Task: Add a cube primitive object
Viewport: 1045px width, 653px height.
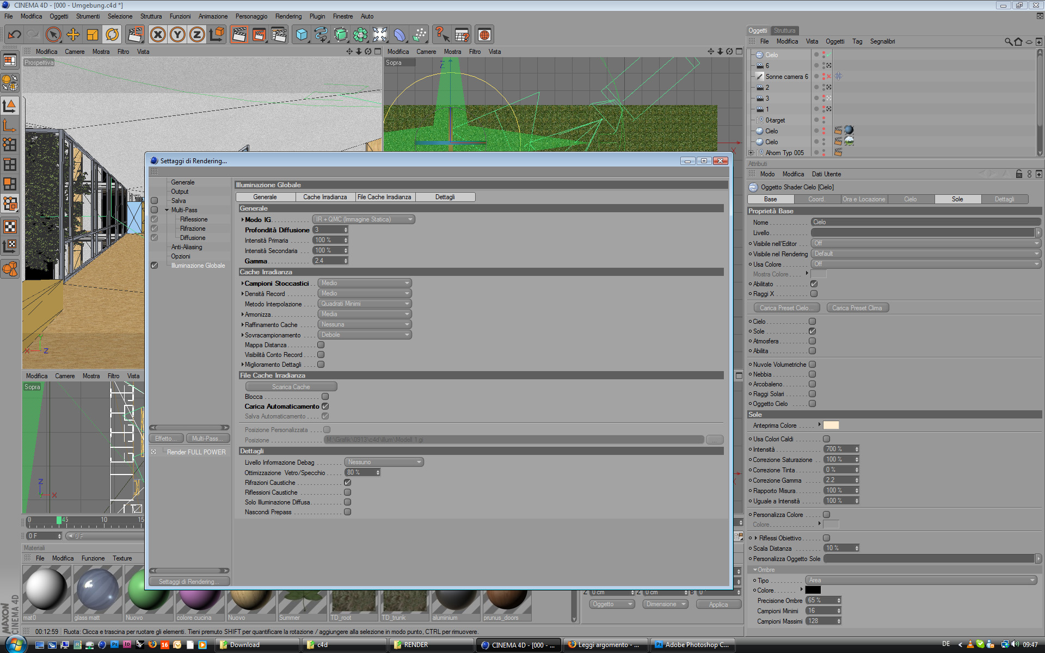Action: click(x=302, y=35)
